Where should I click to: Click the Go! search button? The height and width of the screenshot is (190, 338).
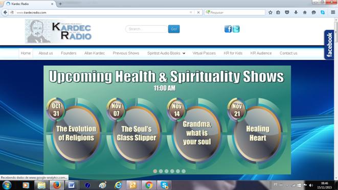[x=174, y=29]
